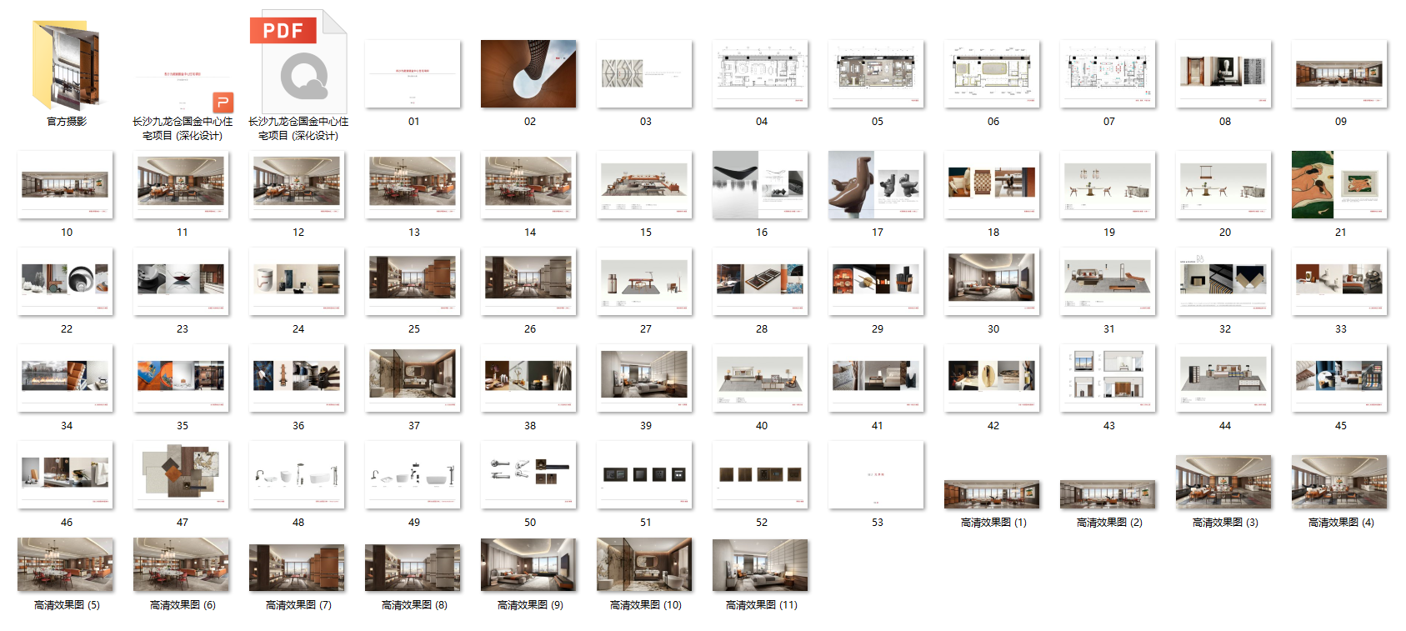This screenshot has width=1406, height=631.
Task: Click image thumbnail 17 with the brown sculpture
Action: coord(876,185)
